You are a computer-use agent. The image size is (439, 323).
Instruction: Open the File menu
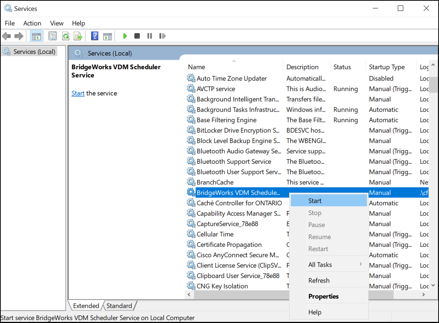click(x=10, y=23)
